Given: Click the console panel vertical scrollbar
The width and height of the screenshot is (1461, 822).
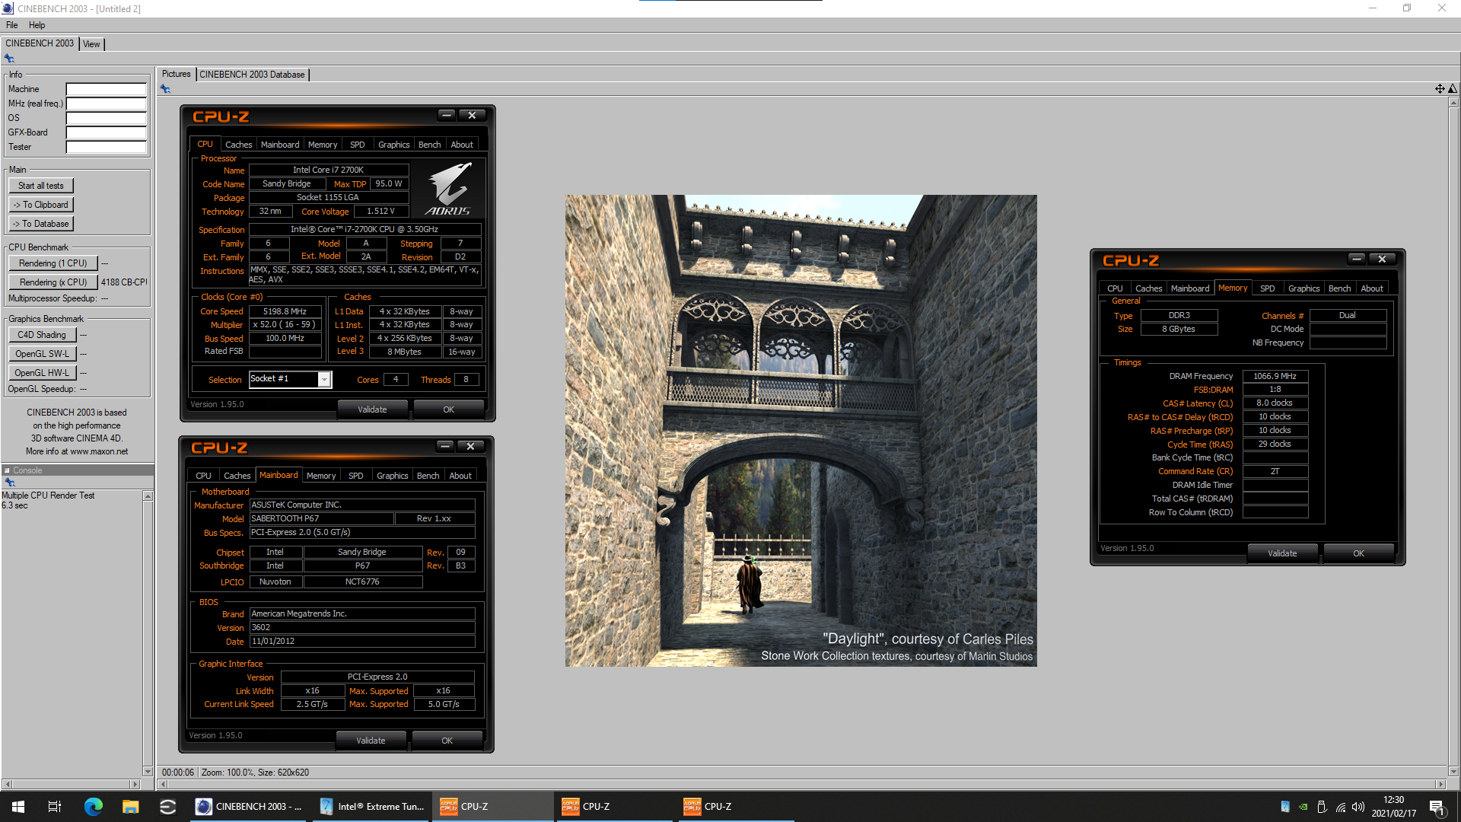Looking at the screenshot, I should (148, 633).
